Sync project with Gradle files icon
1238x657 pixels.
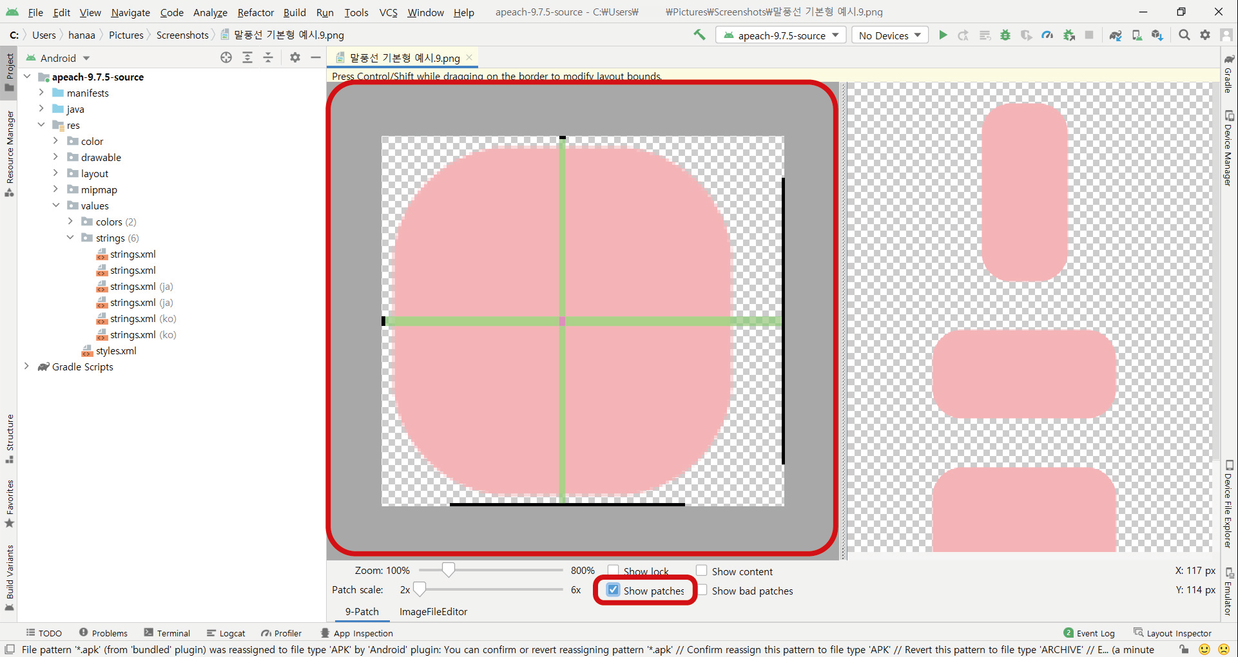pyautogui.click(x=1116, y=35)
